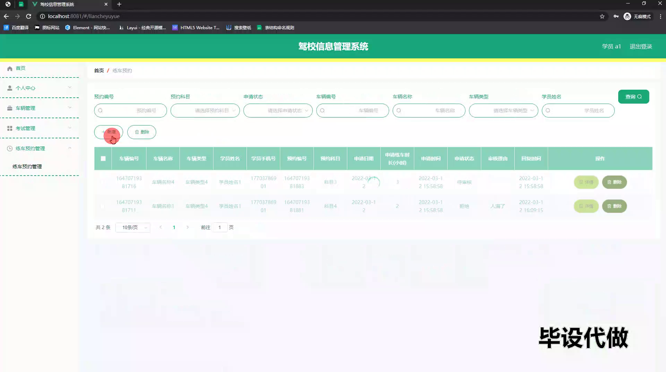Expand the 车辆管理 sidebar menu
Screen dimensions: 666x372
40,108
